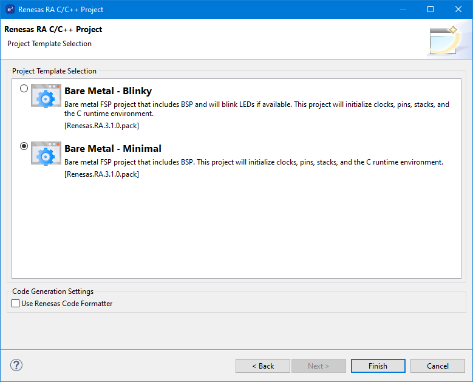Go back with the Back button
This screenshot has height=382, width=473.
point(263,366)
